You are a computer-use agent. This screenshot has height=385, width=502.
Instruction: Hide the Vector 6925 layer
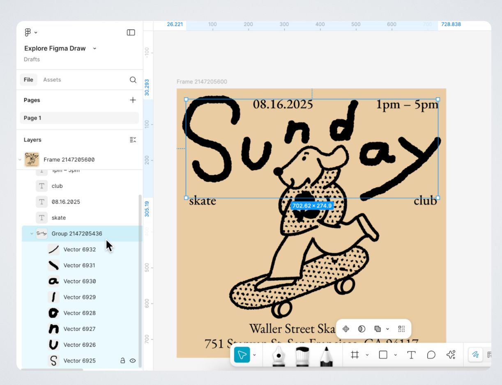pyautogui.click(x=133, y=360)
